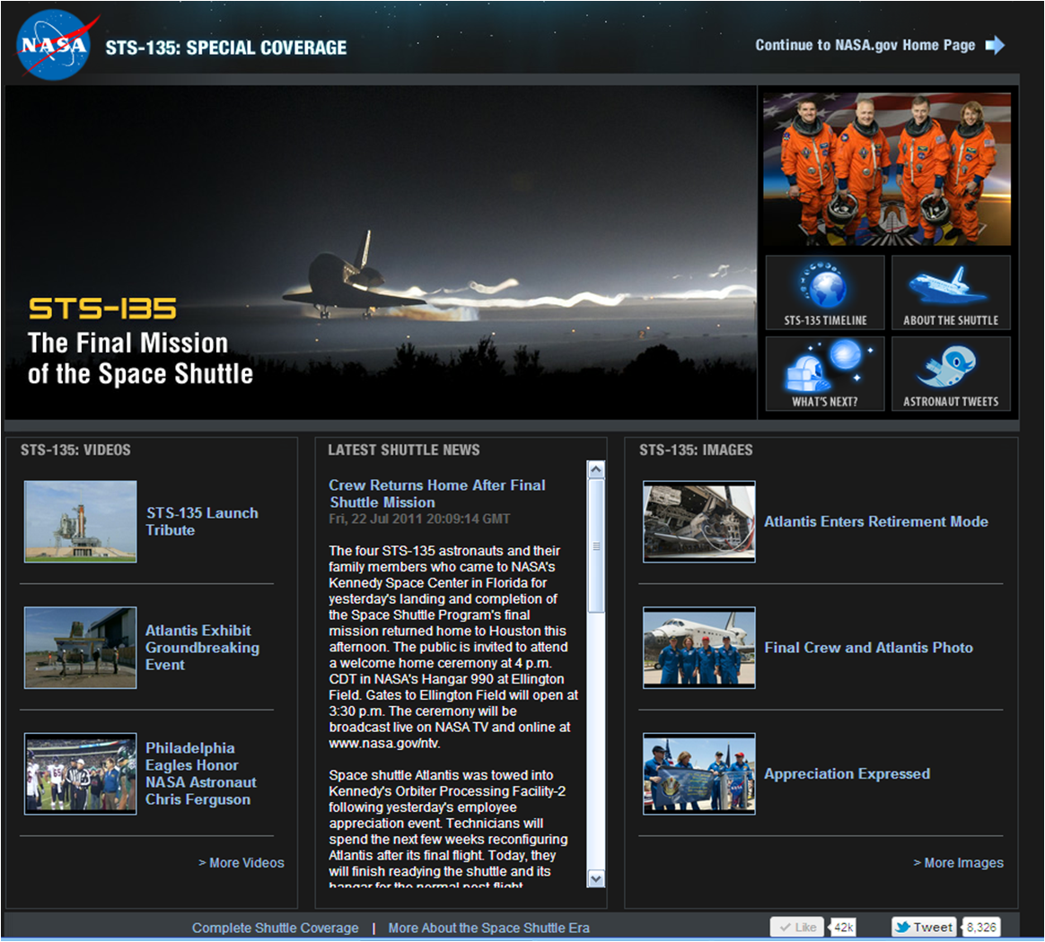1045x942 pixels.
Task: Click the STS-135: Special Coverage header title
Action: (x=226, y=48)
